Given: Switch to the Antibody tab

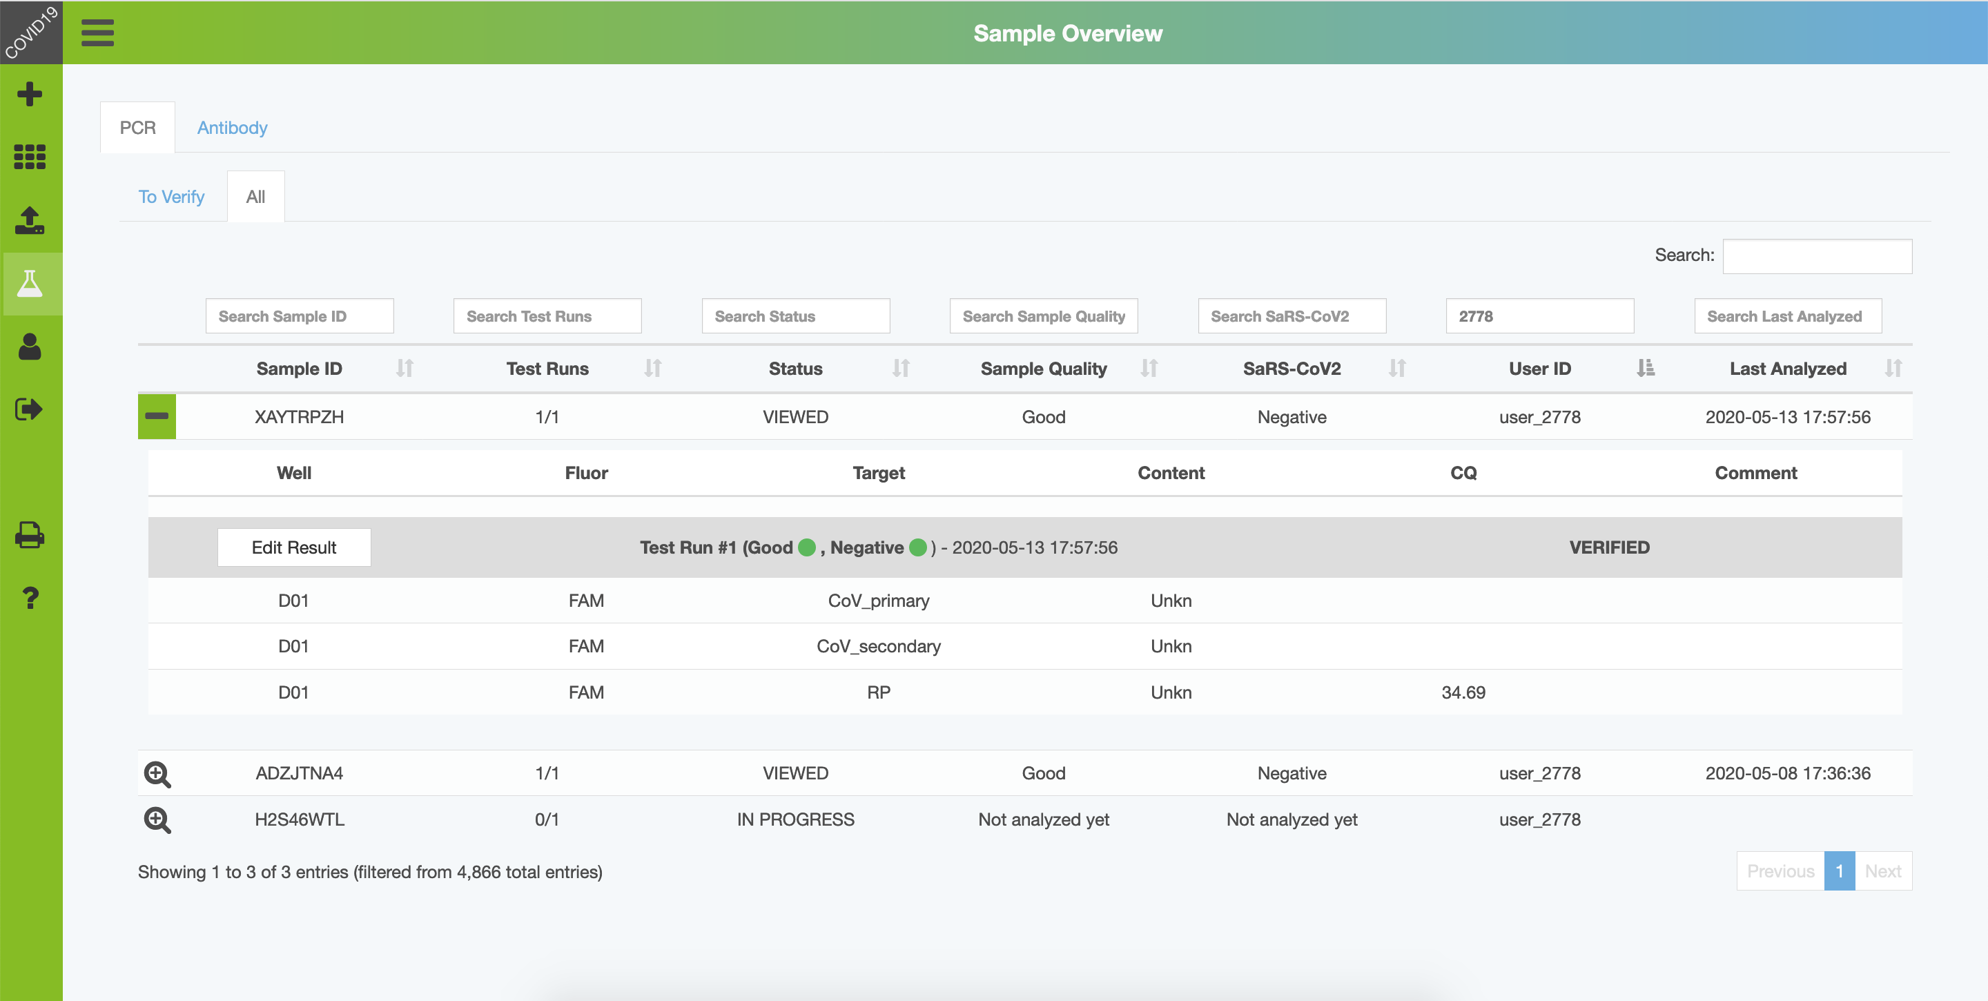Looking at the screenshot, I should [x=231, y=127].
